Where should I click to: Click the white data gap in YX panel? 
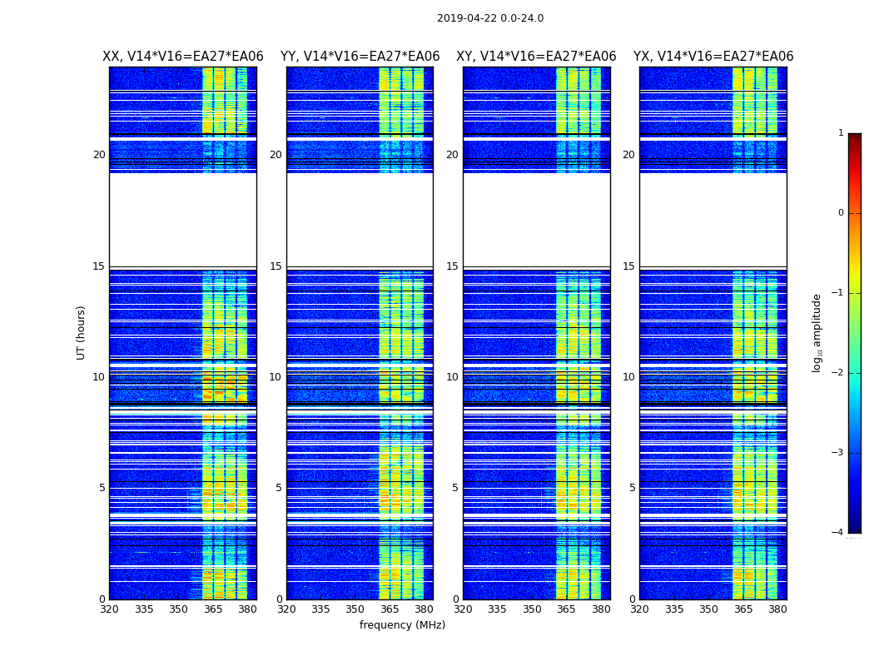click(x=713, y=220)
